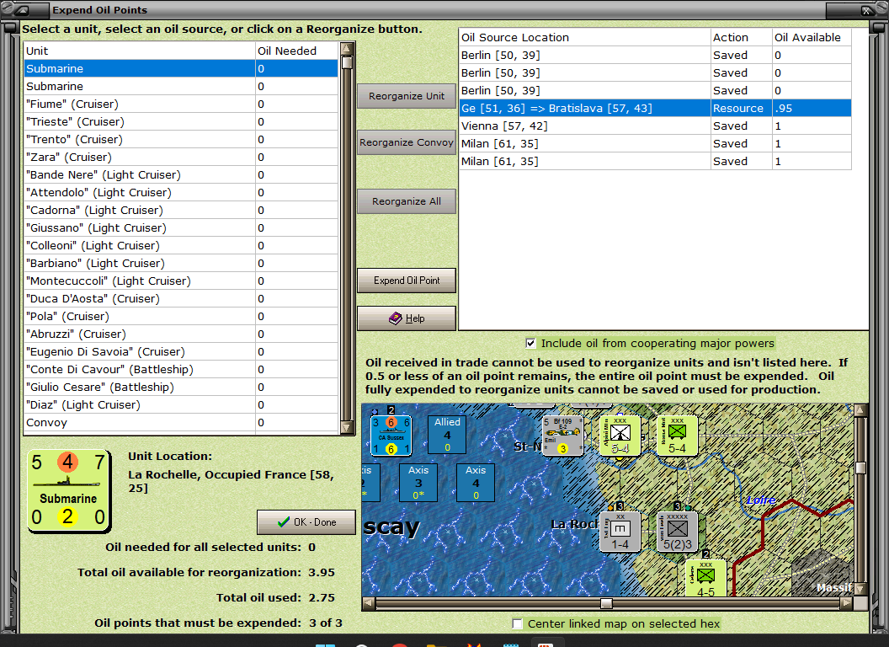Click the 5-4 infantry counter beside the Bf 109
Viewport: 889px width, 647px height.
click(620, 436)
